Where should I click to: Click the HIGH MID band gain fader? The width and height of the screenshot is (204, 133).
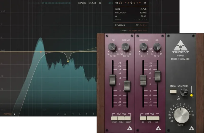tap(143, 80)
